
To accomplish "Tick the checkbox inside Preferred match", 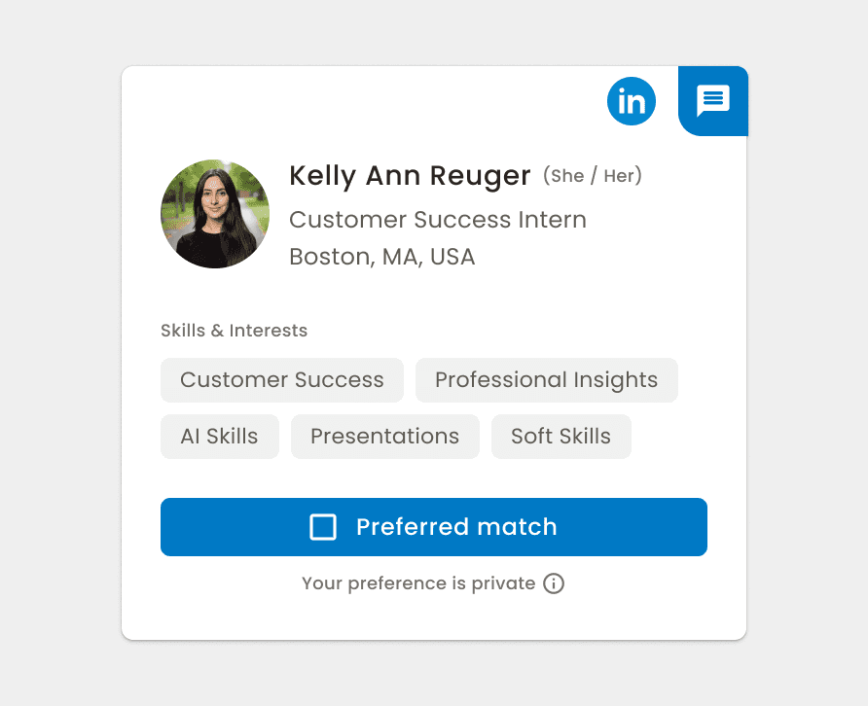I will pyautogui.click(x=323, y=527).
